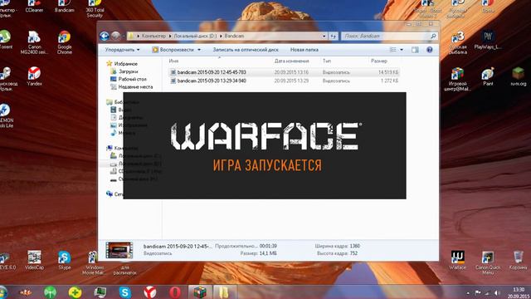
Task: Expand the Воспроизвести arrow dropdown
Action: 199,50
